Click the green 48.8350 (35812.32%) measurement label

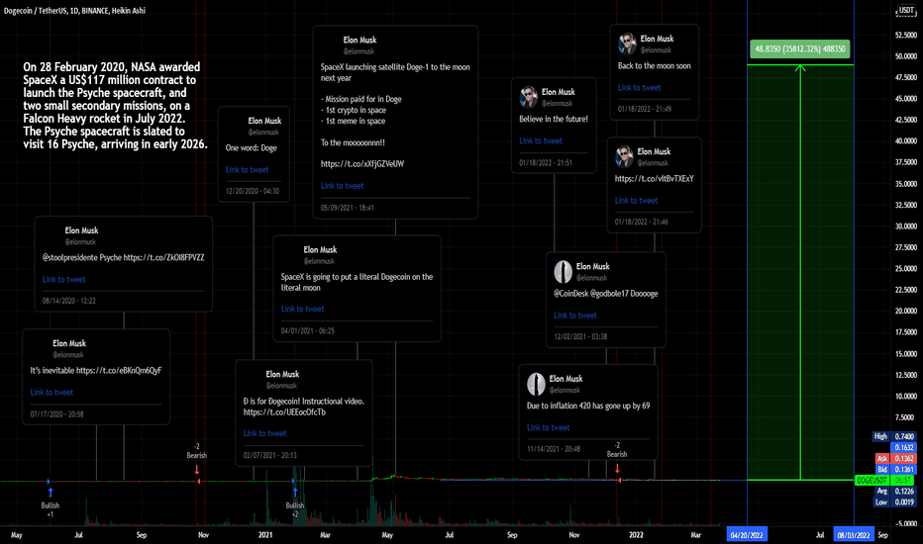(x=800, y=48)
